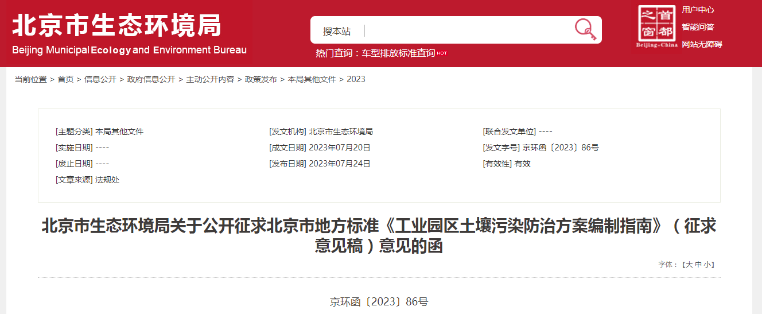Click the magnifier search icon
Viewport: 762px width, 314px height.
point(585,29)
